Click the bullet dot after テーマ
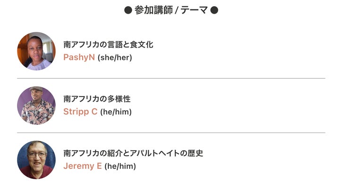This screenshot has height=189, width=340. (x=214, y=10)
